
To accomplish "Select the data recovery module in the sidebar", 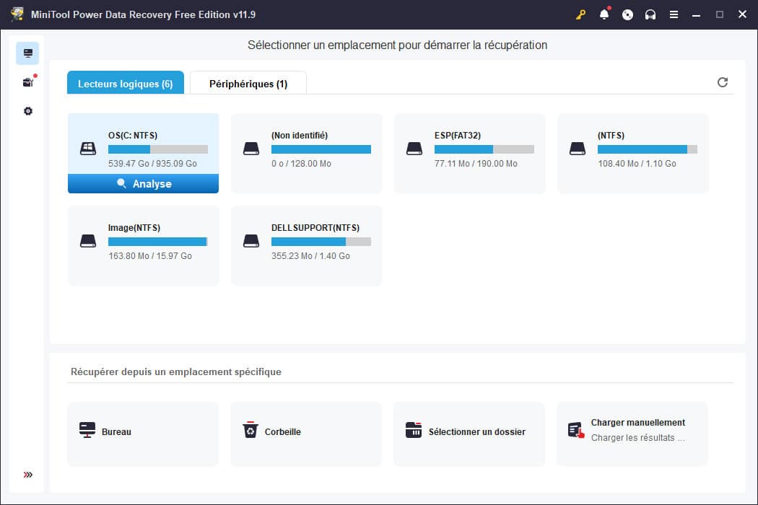I will [x=27, y=53].
